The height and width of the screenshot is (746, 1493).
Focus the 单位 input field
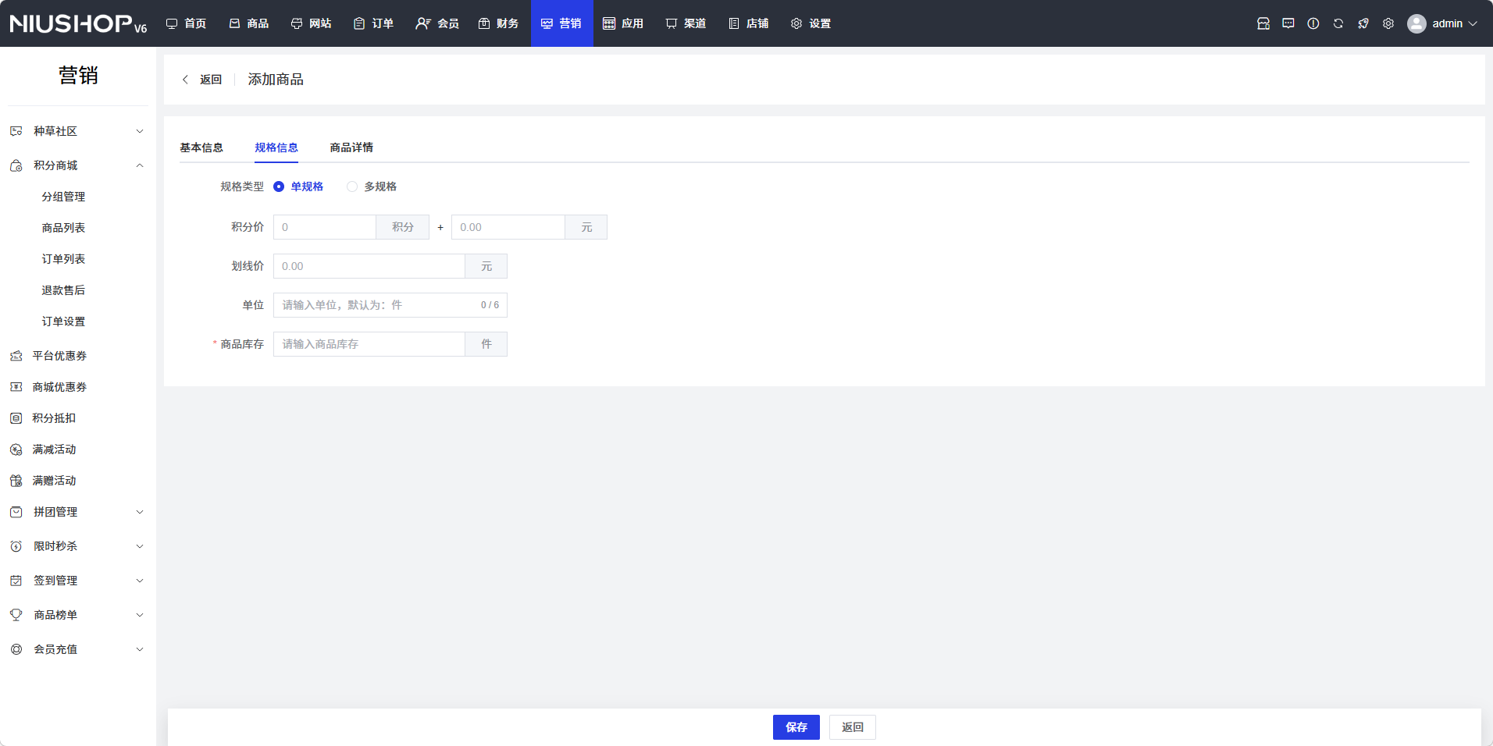point(390,305)
